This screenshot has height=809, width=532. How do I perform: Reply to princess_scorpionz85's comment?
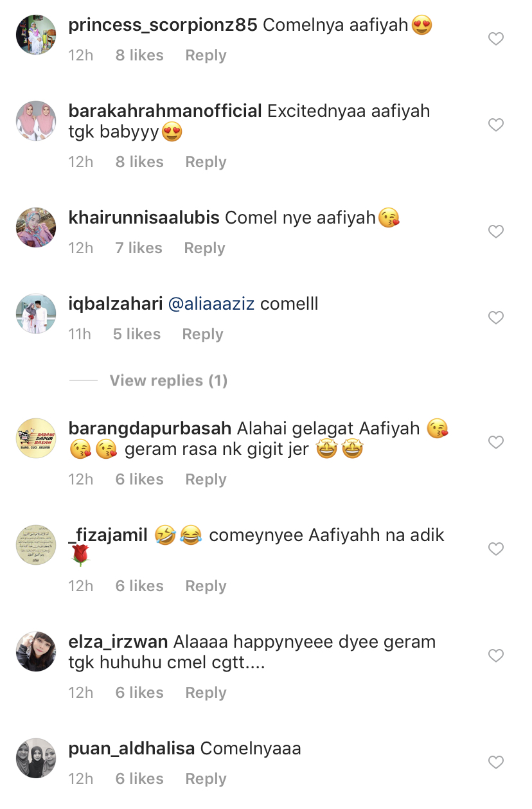(206, 55)
